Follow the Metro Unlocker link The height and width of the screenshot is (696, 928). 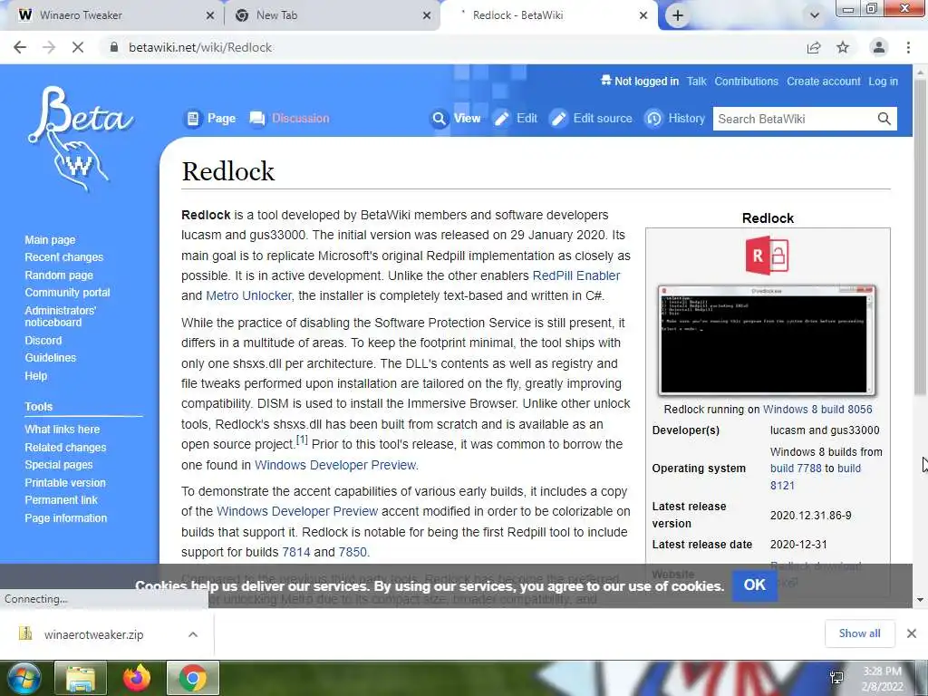pos(248,295)
